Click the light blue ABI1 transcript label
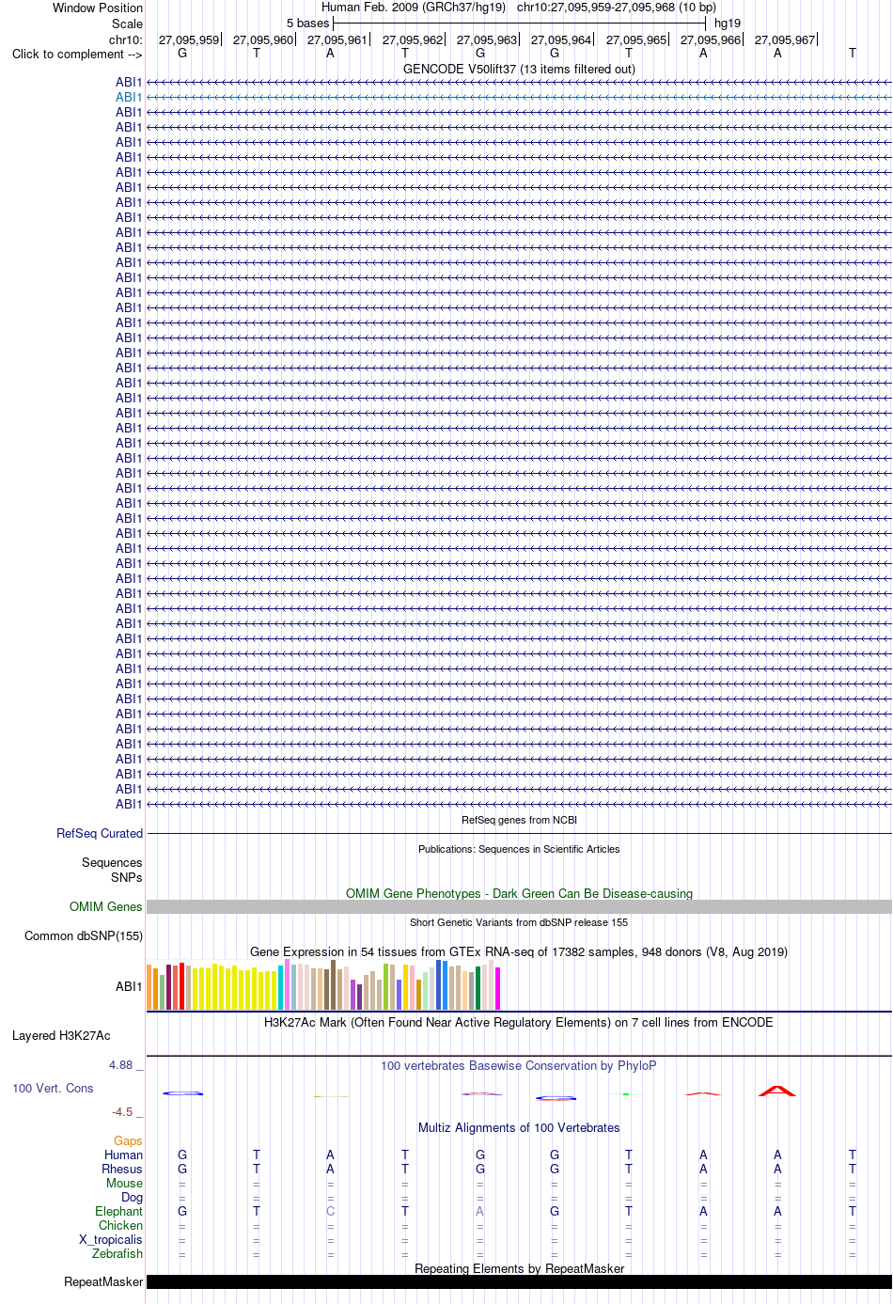Screen dimensions: 893x1304 tap(129, 97)
